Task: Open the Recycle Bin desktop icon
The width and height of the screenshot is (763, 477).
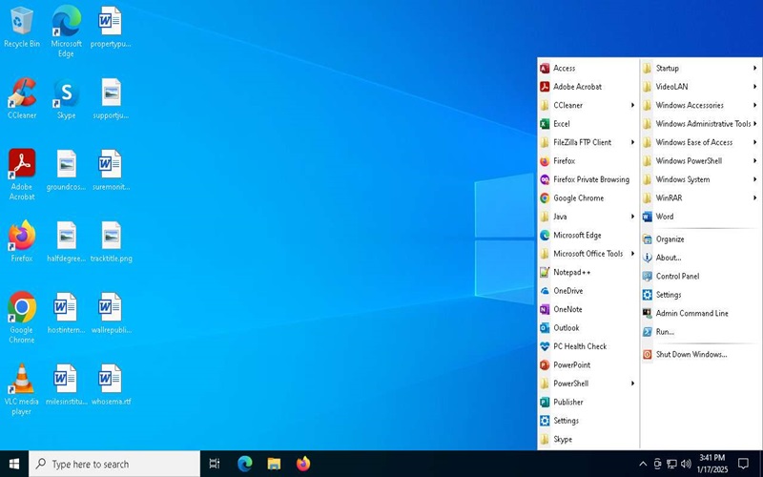Action: pyautogui.click(x=21, y=28)
